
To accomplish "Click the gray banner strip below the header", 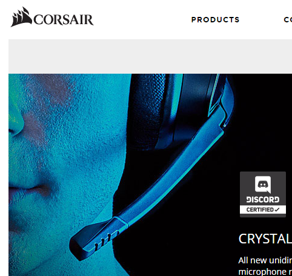I will [150, 56].
